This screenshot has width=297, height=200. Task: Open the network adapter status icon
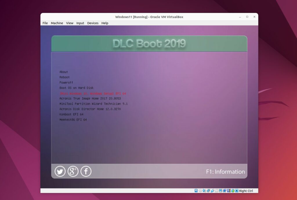point(208,191)
